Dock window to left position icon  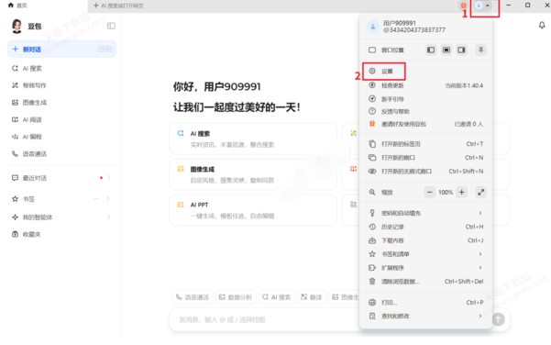pos(431,50)
